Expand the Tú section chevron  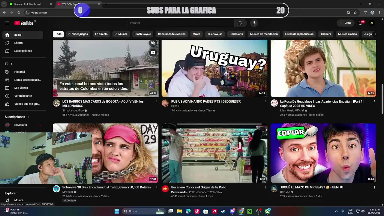(12, 64)
